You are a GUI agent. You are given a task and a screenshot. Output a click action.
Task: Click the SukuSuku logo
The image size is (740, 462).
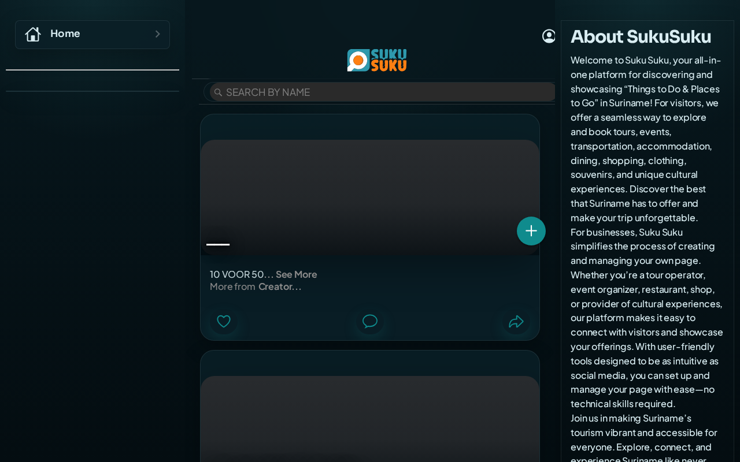coord(377,60)
